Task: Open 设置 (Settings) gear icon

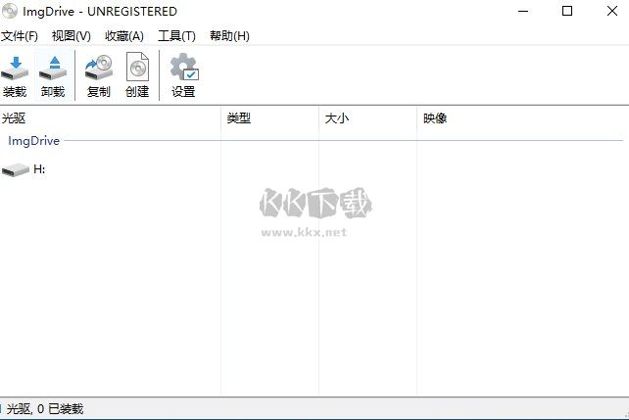Action: pyautogui.click(x=184, y=67)
